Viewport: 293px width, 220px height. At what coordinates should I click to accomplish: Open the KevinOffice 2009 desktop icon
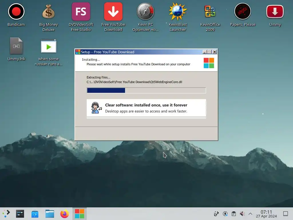(210, 11)
